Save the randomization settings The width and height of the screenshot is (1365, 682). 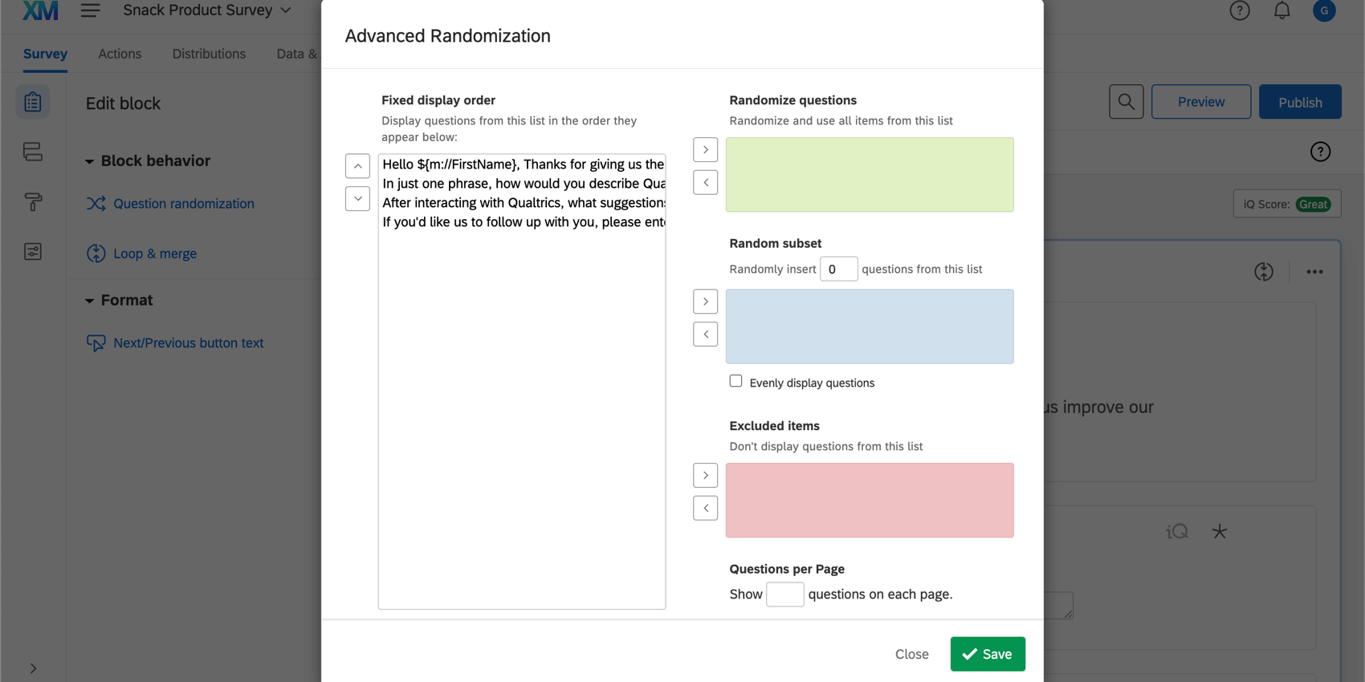(987, 654)
